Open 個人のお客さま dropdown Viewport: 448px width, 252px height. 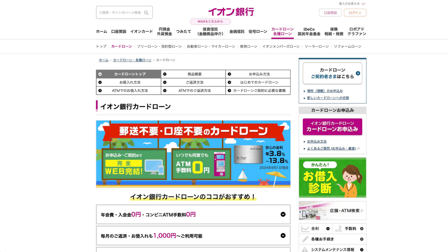click(352, 3)
